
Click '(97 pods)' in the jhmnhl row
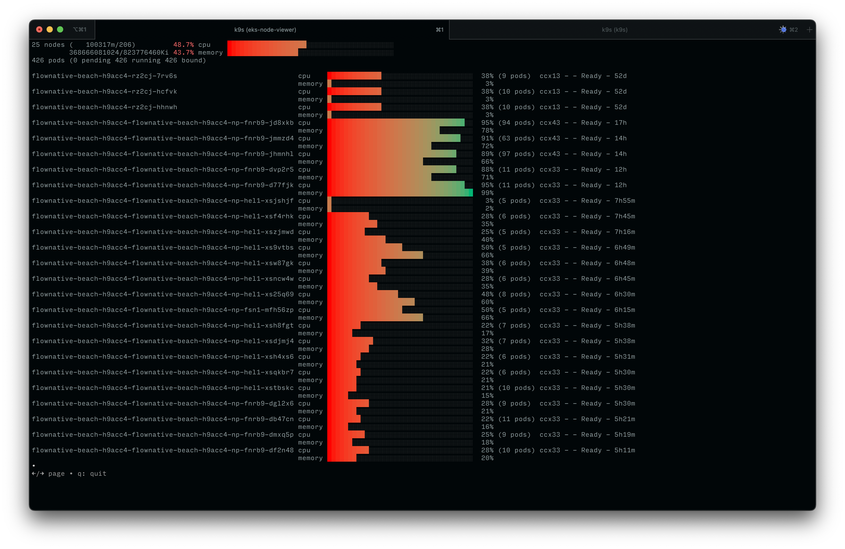pos(516,154)
